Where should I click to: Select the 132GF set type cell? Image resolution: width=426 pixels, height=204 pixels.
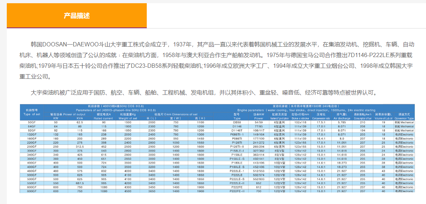[x=32, y=134]
